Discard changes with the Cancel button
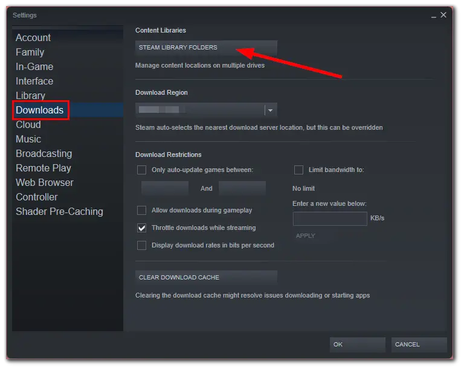The width and height of the screenshot is (464, 370). 419,345
